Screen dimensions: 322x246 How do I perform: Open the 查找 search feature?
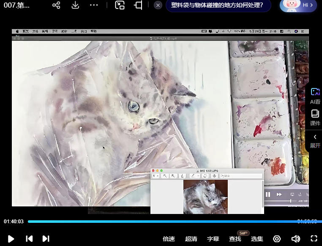coord(235,239)
